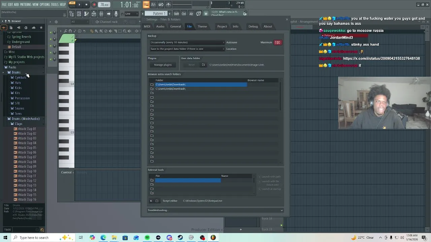This screenshot has width=431, height=242.
Task: Click the TAGS button in browser
Action: tap(7, 230)
